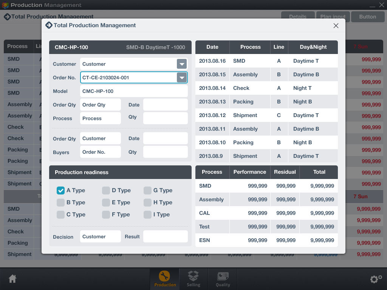Click the Result input field
Screen dimensions: 387x290
click(165, 236)
